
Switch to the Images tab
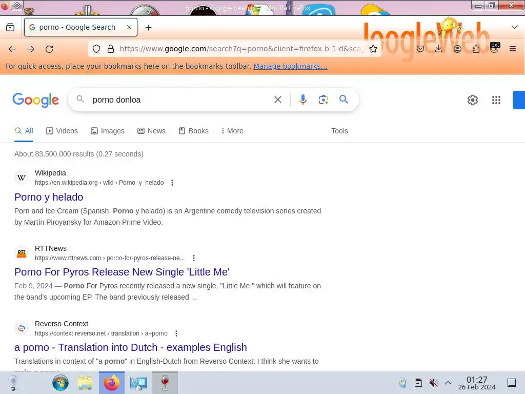coord(108,131)
